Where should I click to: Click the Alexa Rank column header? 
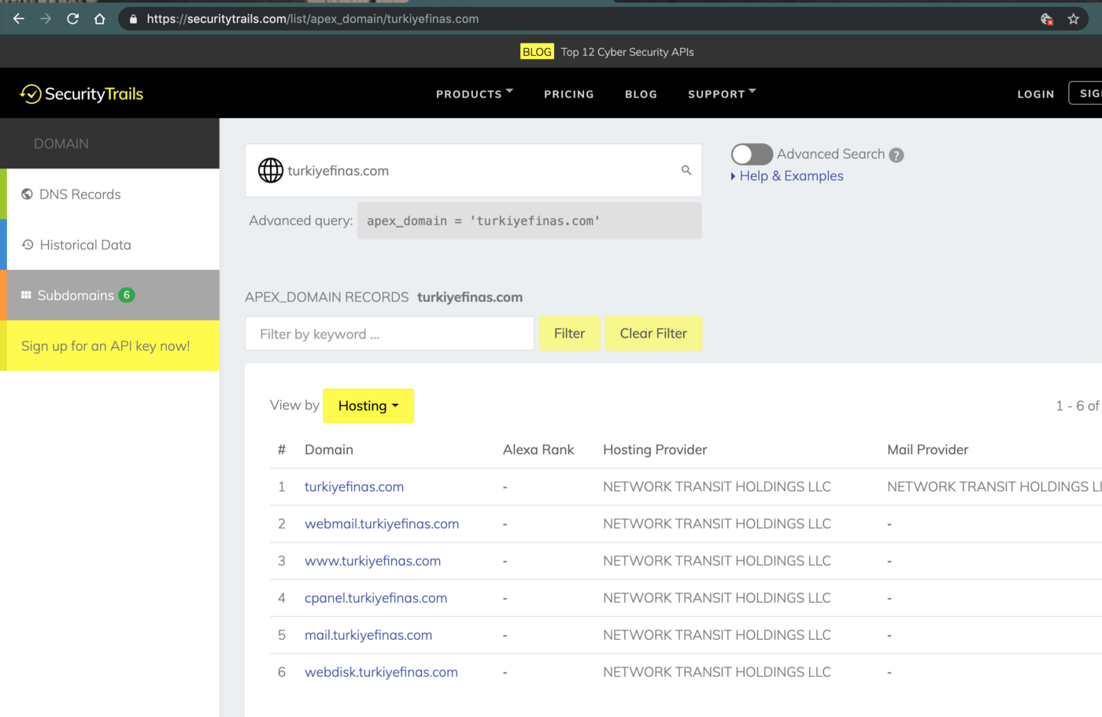pos(538,449)
